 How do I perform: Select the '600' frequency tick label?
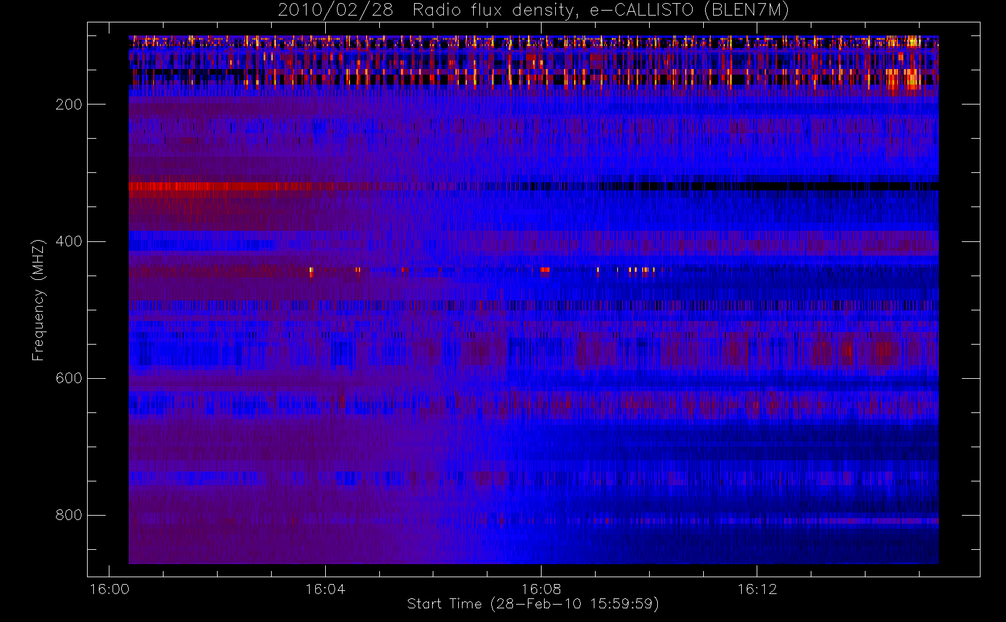[x=68, y=378]
